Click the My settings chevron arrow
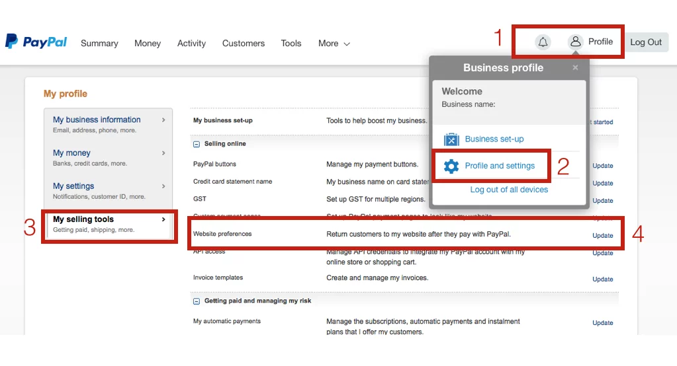This screenshot has width=677, height=366. tap(163, 186)
